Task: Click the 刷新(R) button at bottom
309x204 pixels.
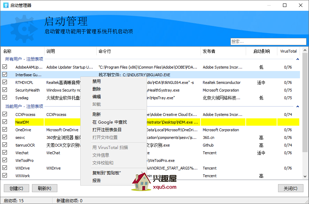Action: point(44,188)
